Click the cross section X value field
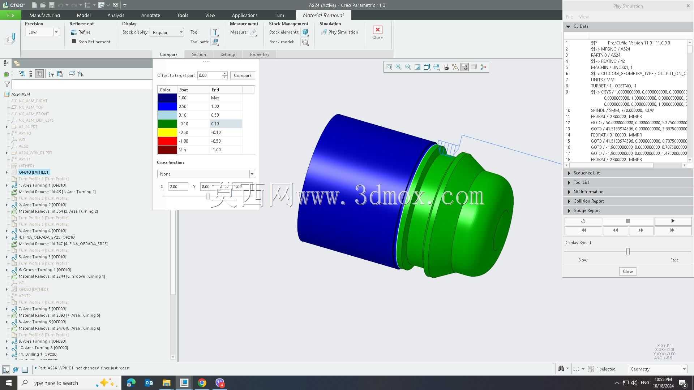The width and height of the screenshot is (694, 390). (178, 187)
